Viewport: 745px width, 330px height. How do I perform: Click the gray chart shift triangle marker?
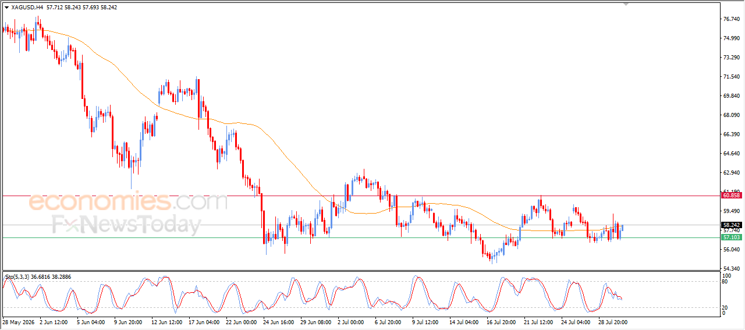pos(626,3)
